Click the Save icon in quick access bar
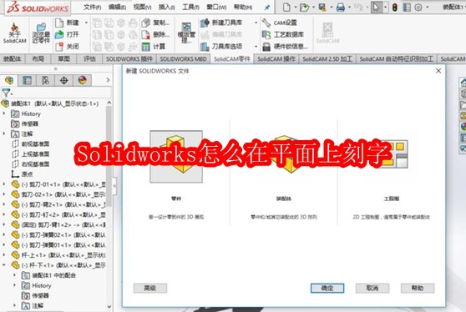This screenshot has height=312, width=466. tap(322, 8)
